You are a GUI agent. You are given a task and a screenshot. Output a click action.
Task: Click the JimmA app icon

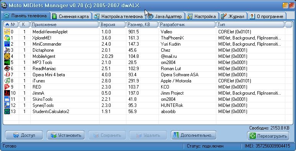coord(7,93)
